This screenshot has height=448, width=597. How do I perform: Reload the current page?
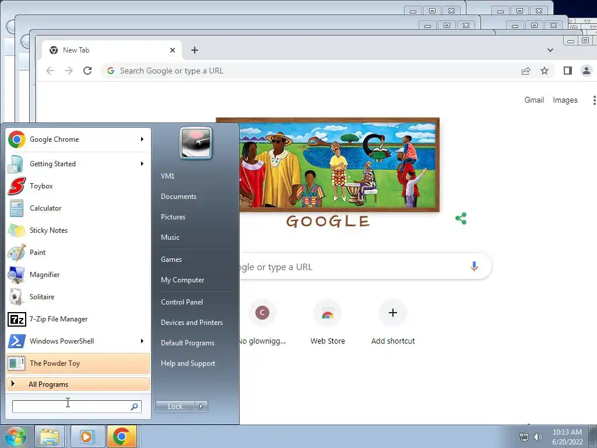[87, 71]
